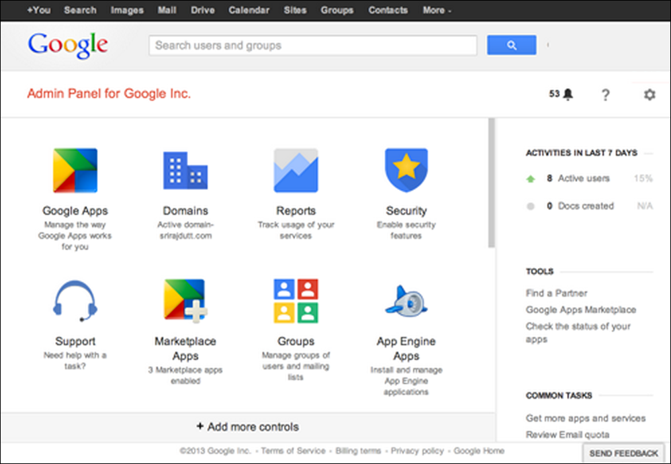Open the help question mark icon
The height and width of the screenshot is (464, 671).
coord(605,95)
